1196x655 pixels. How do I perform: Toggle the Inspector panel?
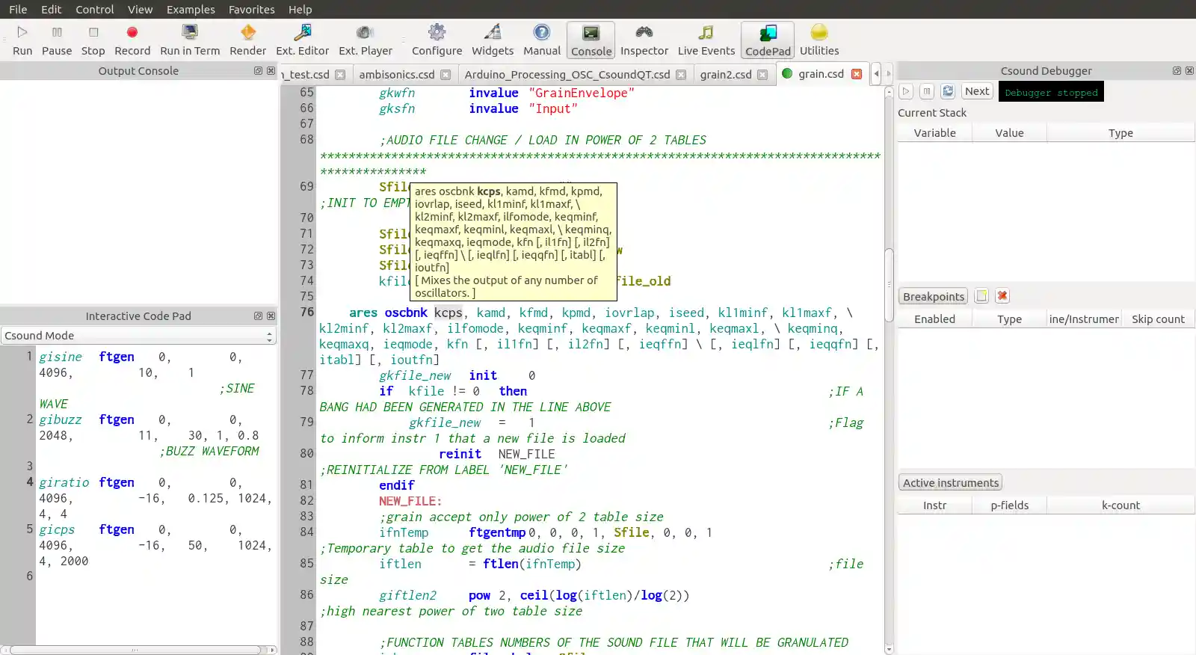coord(644,40)
